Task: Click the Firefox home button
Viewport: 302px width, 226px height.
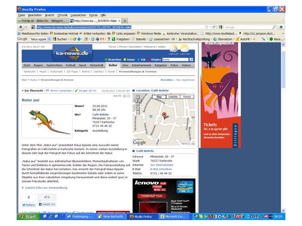Action: coord(281,27)
